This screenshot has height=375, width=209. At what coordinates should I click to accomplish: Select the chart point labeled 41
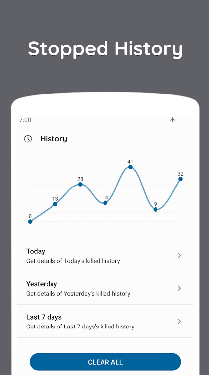tap(130, 167)
